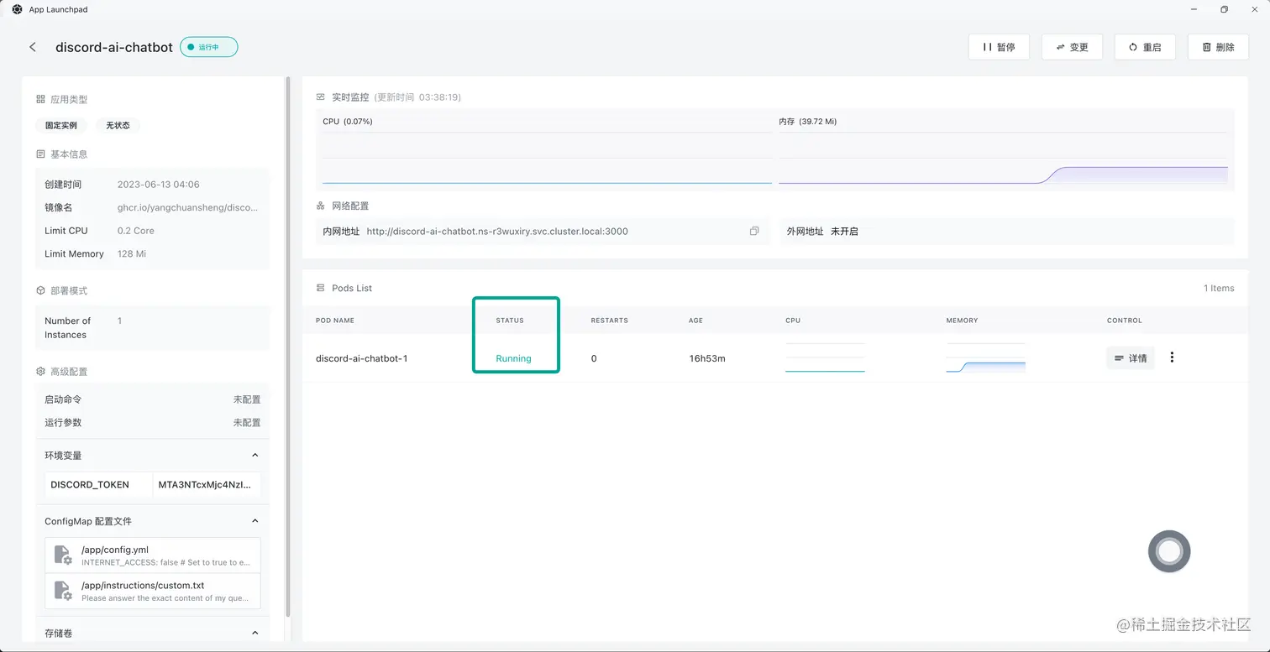
Task: Click the 高级配置 gear icon
Action: [x=40, y=371]
